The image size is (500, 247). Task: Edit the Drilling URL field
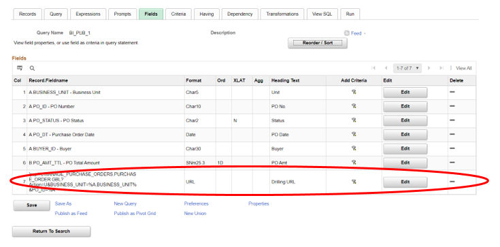tap(405, 182)
